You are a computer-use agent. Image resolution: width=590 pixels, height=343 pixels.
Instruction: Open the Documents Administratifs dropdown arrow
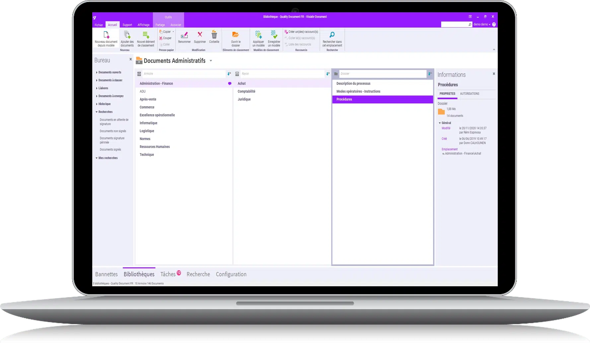coord(211,61)
